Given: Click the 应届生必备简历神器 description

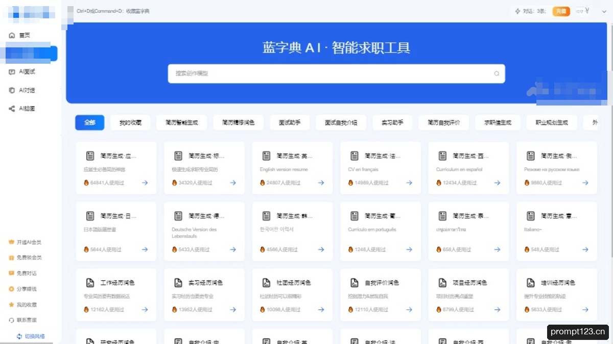Looking at the screenshot, I should [x=104, y=169].
